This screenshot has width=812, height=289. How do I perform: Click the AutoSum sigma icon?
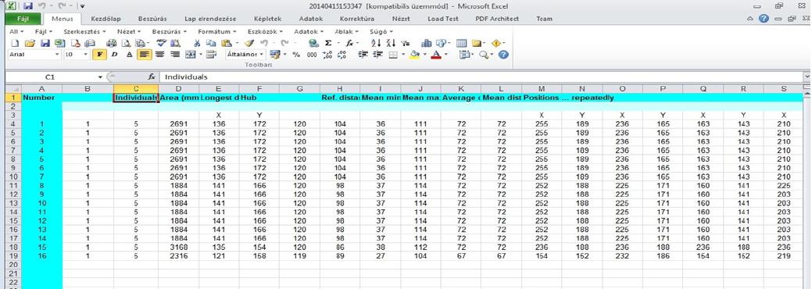pos(328,44)
